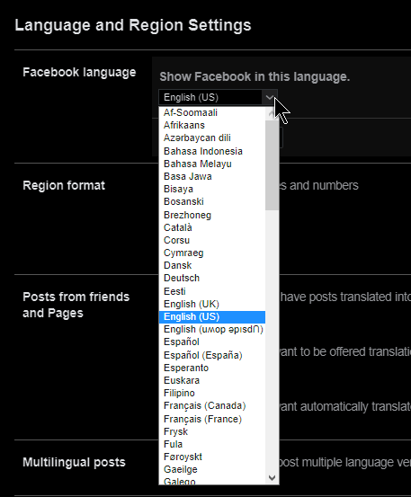
Task: Collapse the English (US) language dropdown arrow
Action: 270,97
